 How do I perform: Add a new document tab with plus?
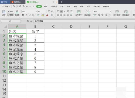click(61, 2)
